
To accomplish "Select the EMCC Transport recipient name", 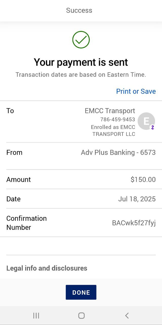I will click(110, 111).
